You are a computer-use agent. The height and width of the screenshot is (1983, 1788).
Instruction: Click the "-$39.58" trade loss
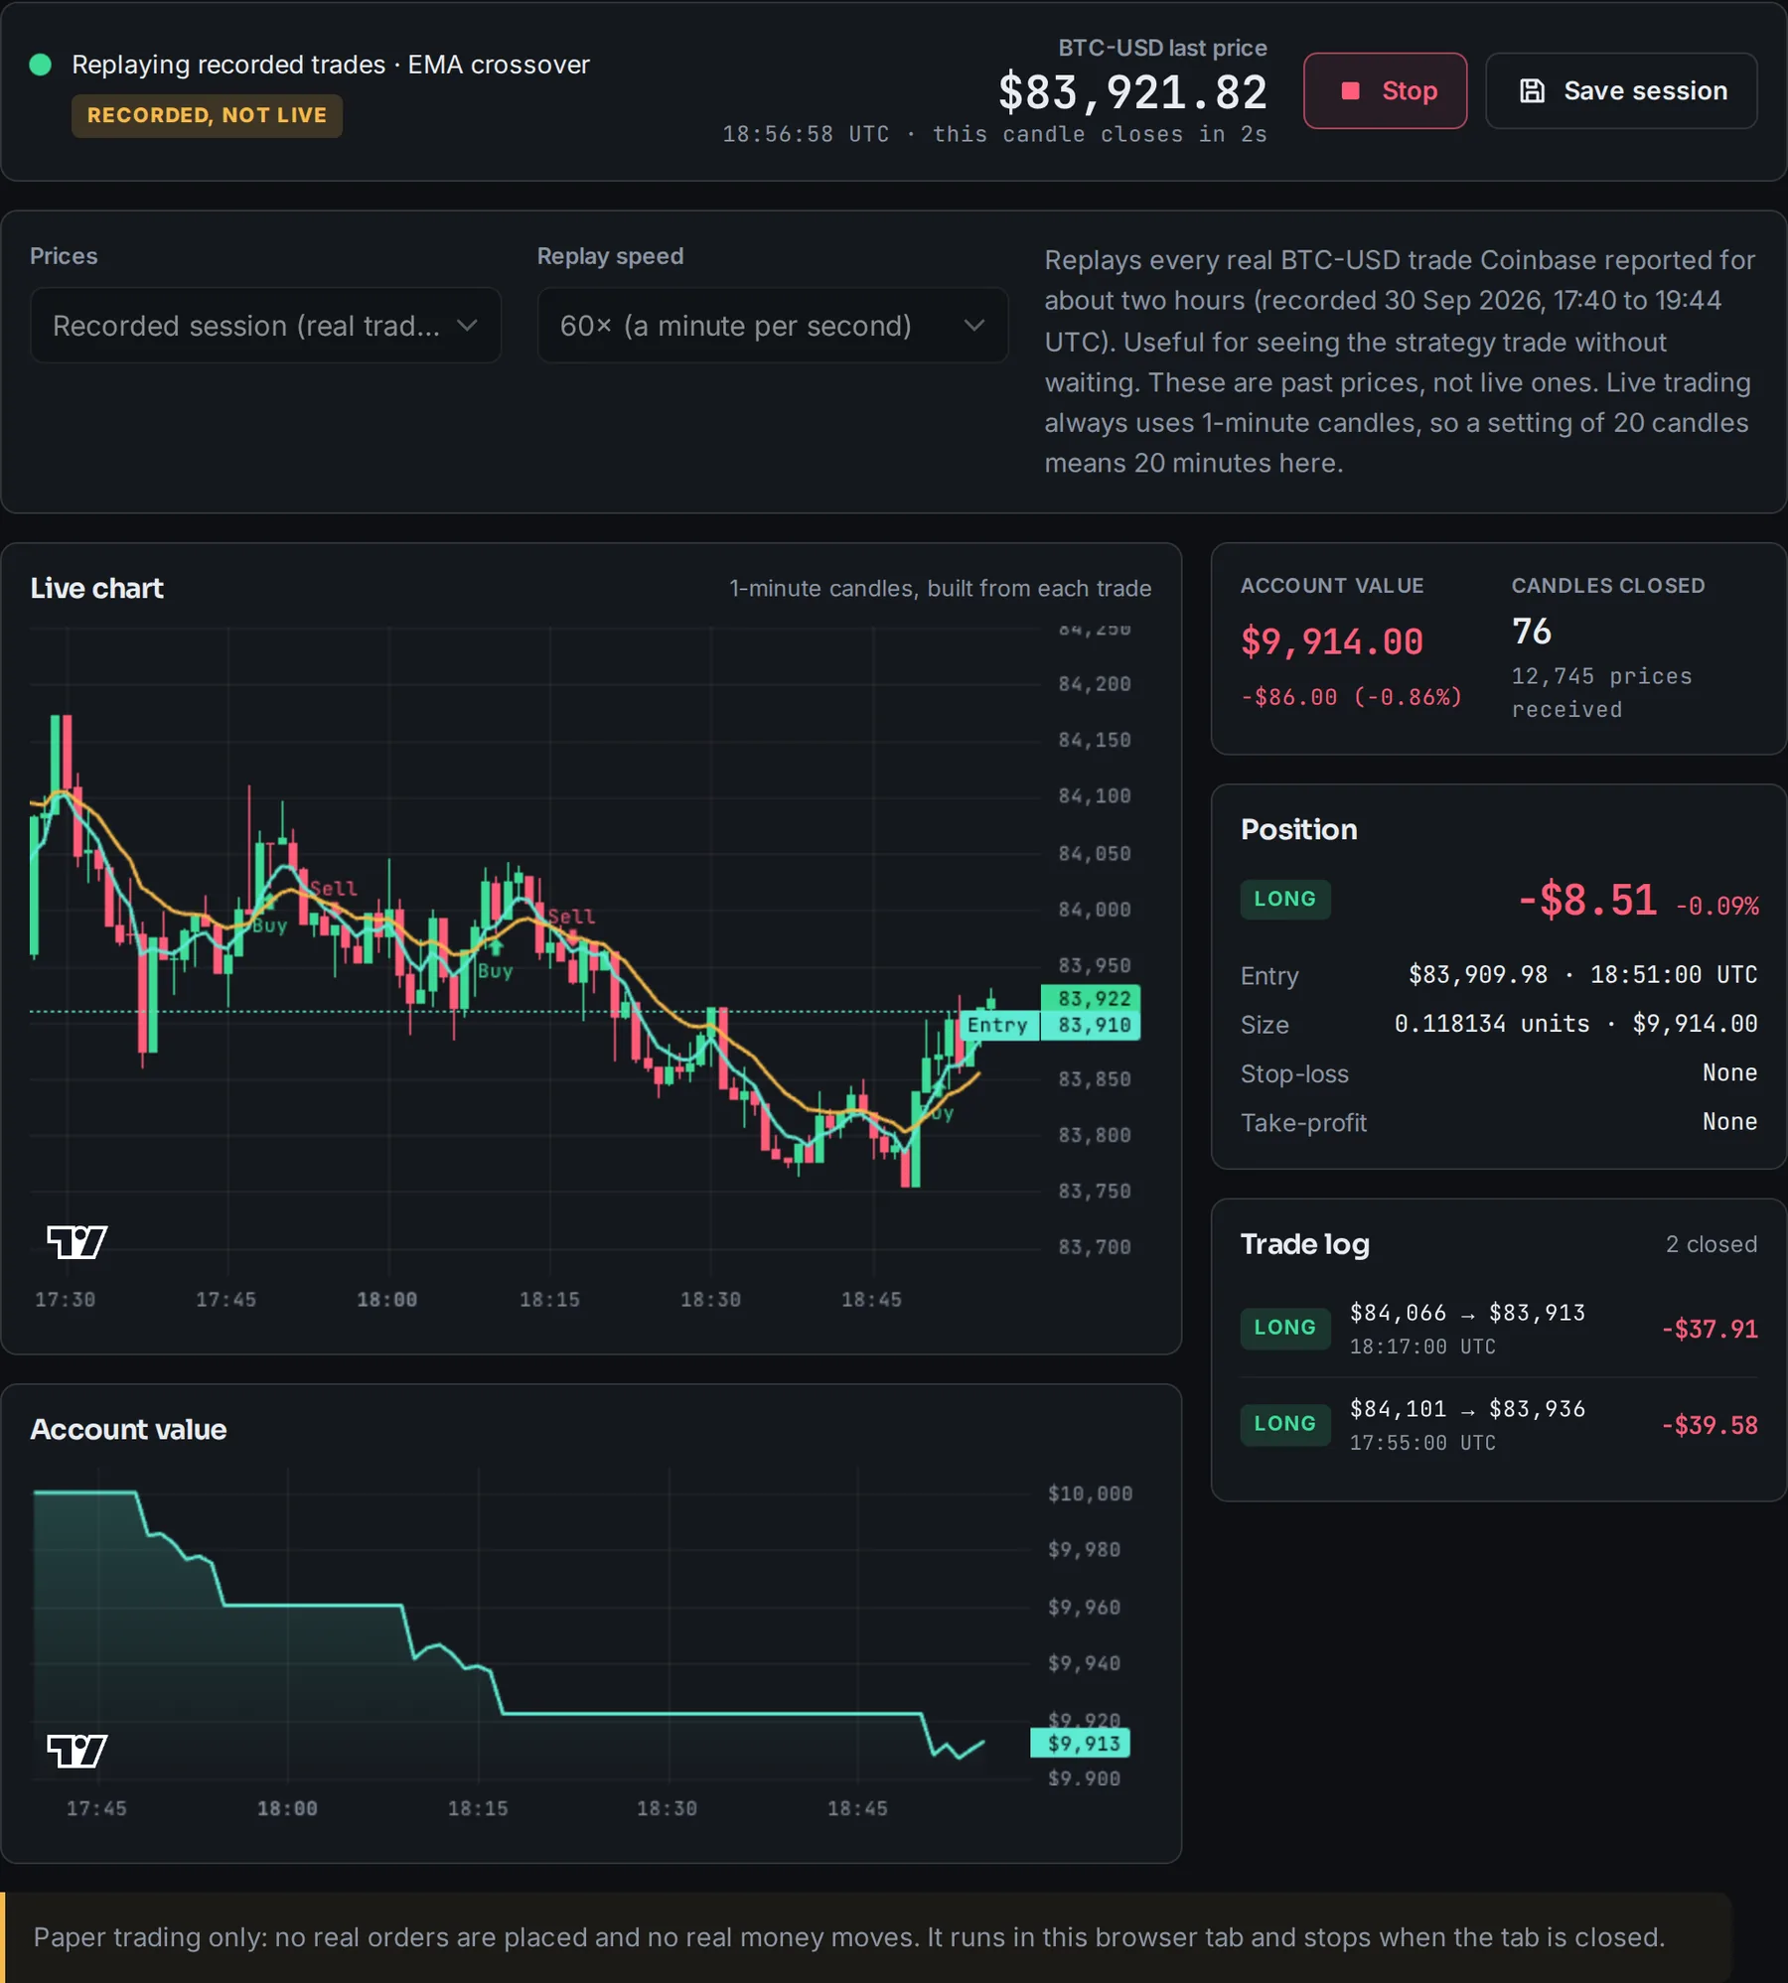1710,1425
